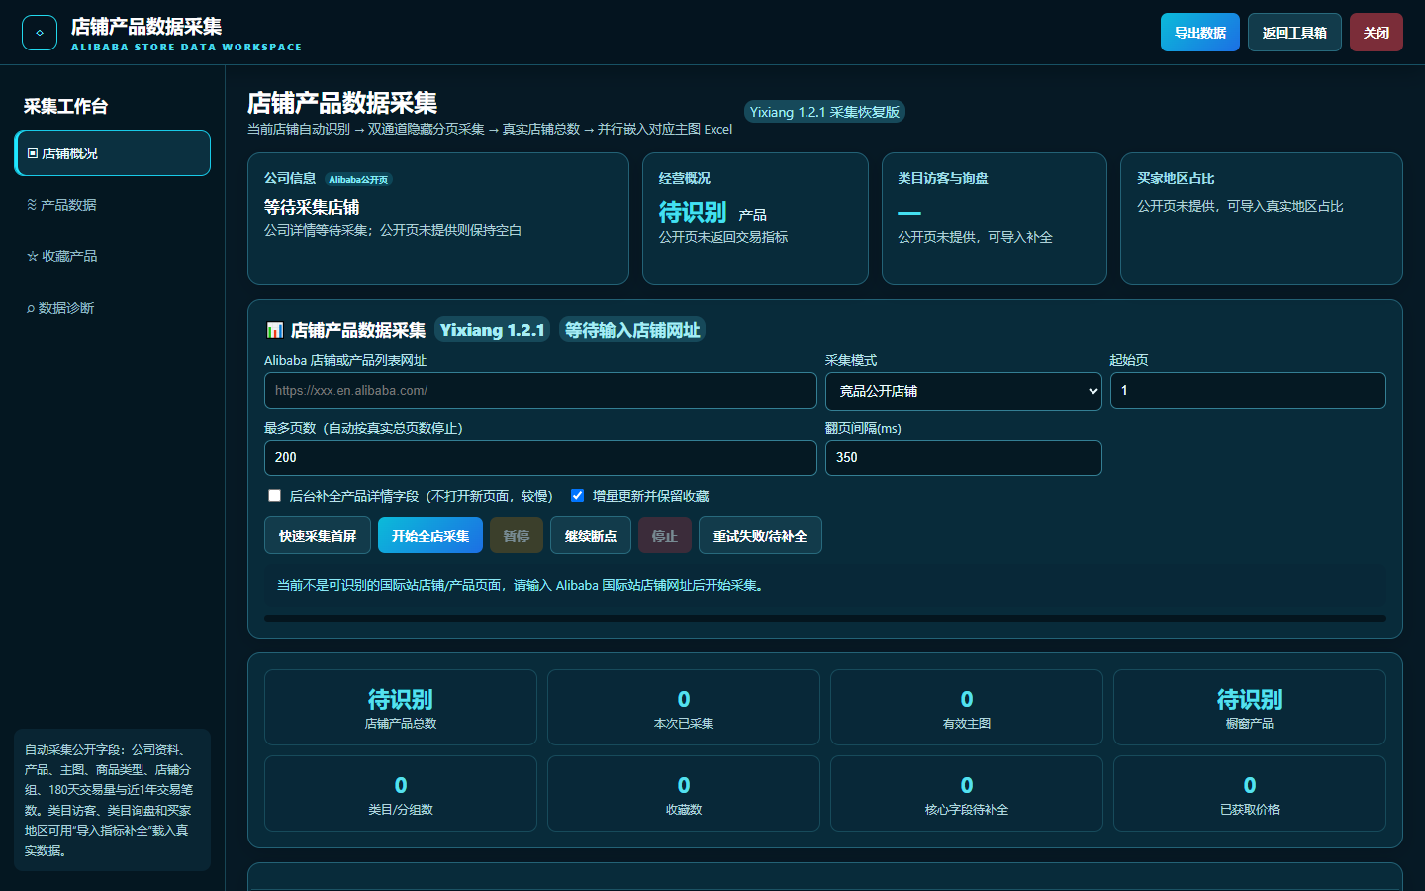The image size is (1425, 891).
Task: Go to 收藏产品 in the sidebar
Action: (x=113, y=256)
